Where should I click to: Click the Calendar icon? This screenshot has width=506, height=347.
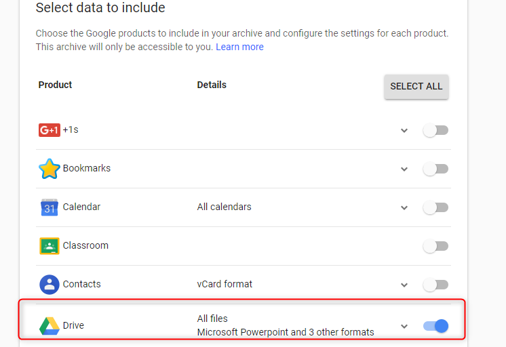tap(50, 207)
